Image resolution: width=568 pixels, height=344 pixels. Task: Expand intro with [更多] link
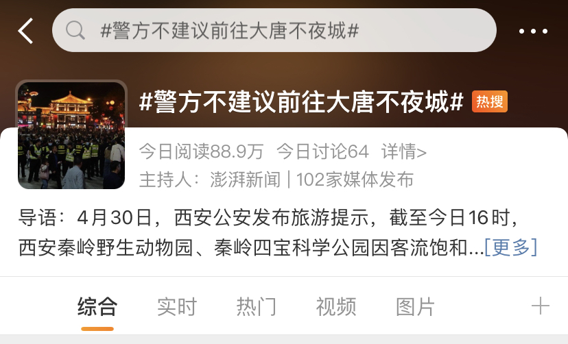[511, 247]
